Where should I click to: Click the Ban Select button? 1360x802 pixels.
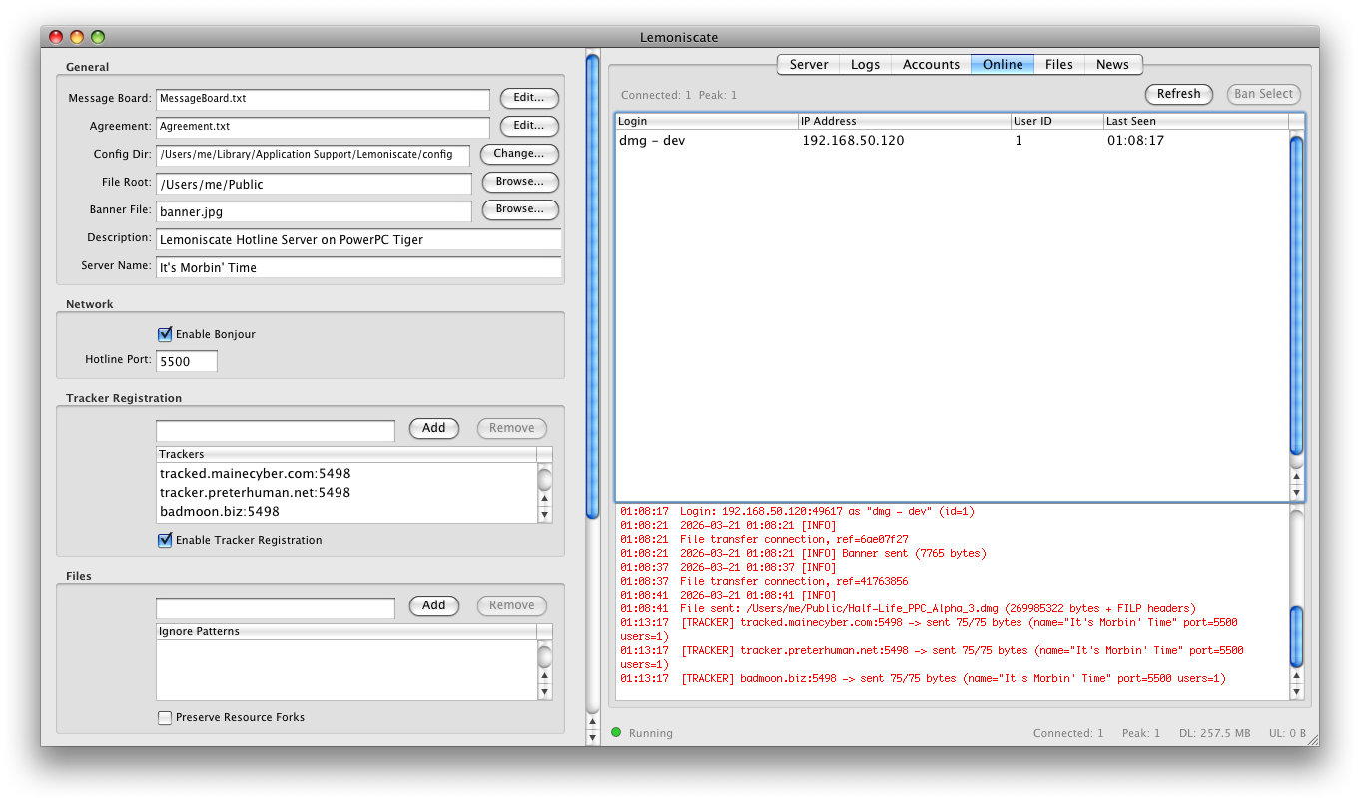(1263, 94)
